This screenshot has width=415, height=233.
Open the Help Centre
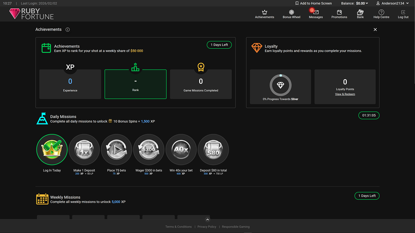coord(381,14)
